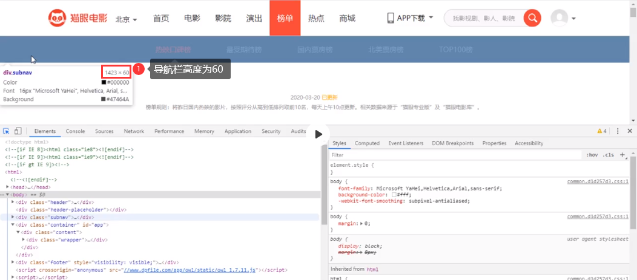
Task: Close the DevTools panel
Action: [630, 131]
